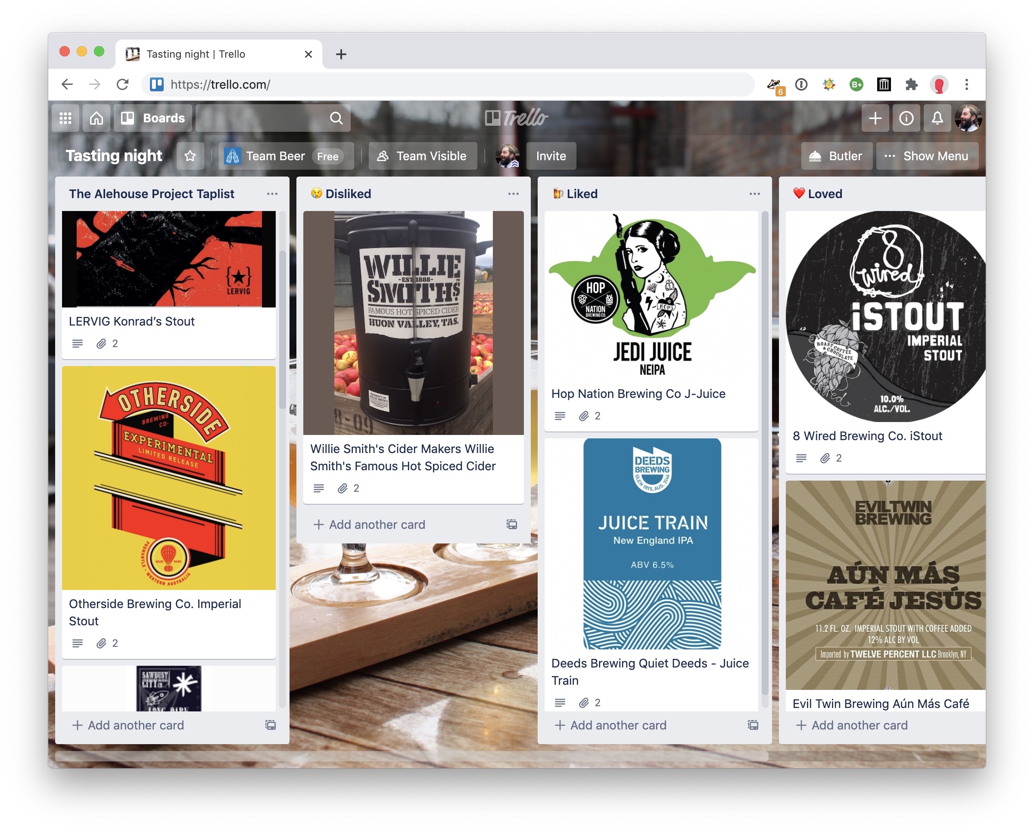Open notifications bell icon

pos(937,118)
